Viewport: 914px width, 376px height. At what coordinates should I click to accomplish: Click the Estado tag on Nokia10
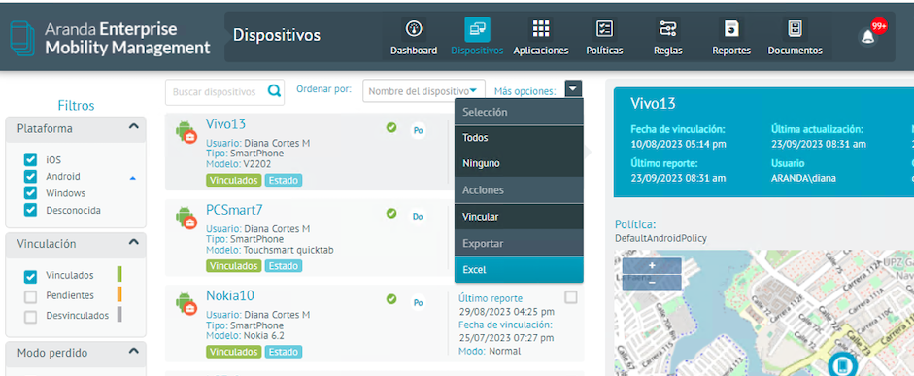pyautogui.click(x=284, y=352)
